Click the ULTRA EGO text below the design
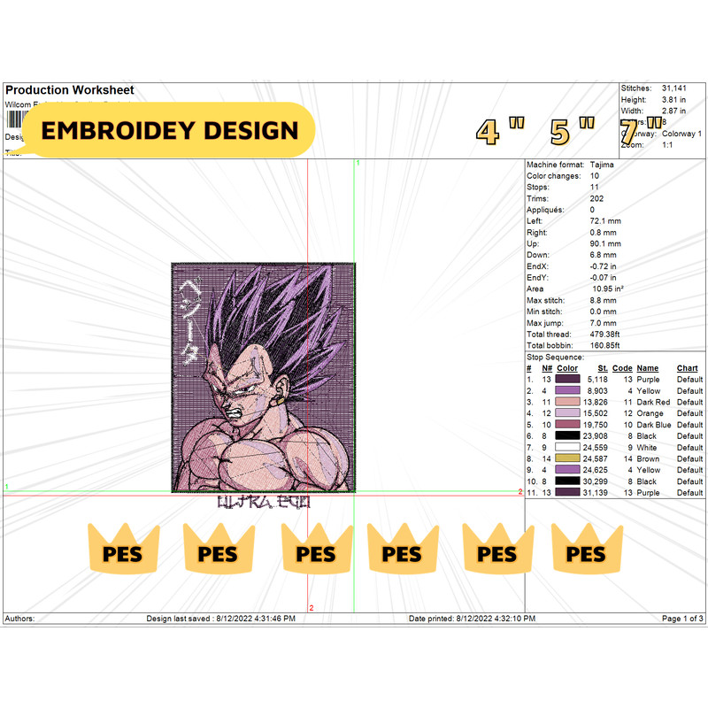The height and width of the screenshot is (708, 708). [264, 502]
